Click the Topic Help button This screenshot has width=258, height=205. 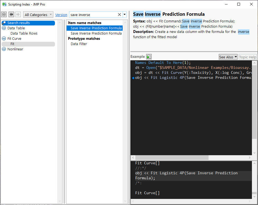pyautogui.click(x=248, y=57)
